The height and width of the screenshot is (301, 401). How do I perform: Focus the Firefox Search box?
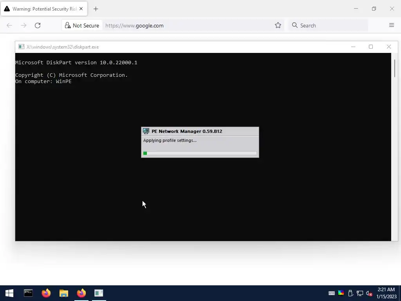pyautogui.click(x=329, y=25)
